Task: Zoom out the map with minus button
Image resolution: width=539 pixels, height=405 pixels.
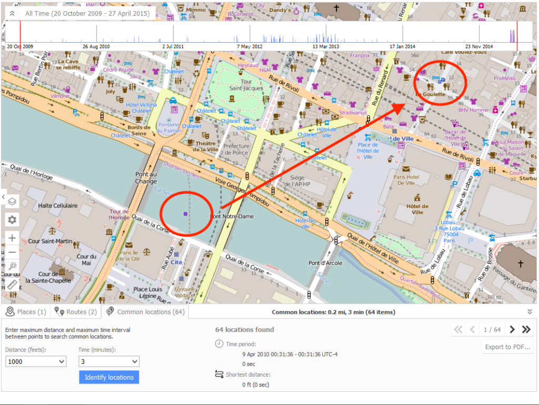Action: click(x=12, y=252)
